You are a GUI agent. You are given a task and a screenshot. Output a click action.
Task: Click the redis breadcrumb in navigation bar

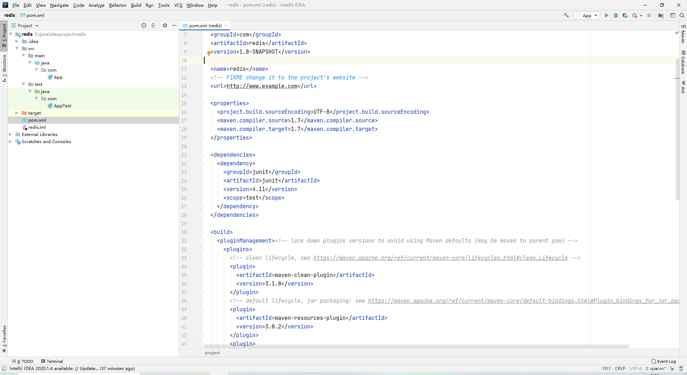tap(10, 15)
